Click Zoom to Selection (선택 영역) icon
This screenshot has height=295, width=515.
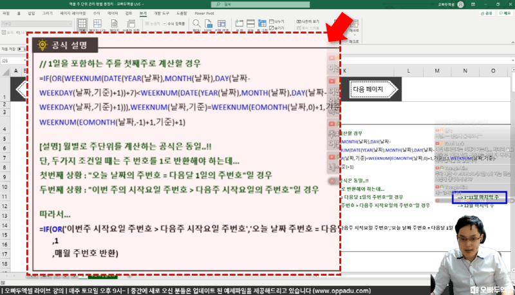click(221, 25)
